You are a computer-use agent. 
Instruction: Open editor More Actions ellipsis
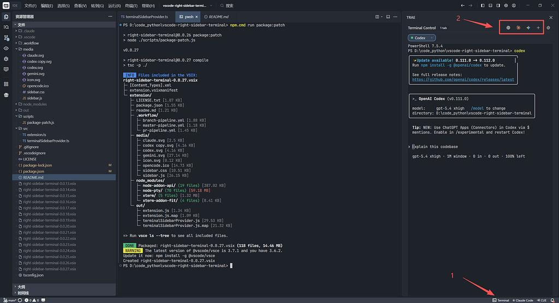395,17
